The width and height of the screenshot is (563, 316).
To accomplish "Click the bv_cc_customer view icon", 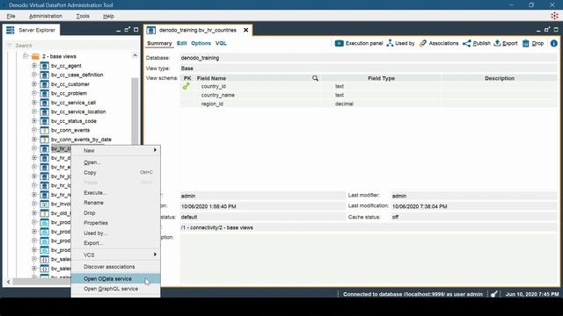I will 45,84.
